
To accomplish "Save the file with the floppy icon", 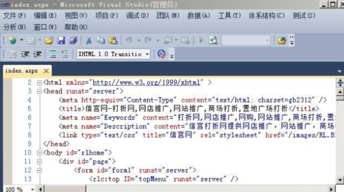I will 61,40.
